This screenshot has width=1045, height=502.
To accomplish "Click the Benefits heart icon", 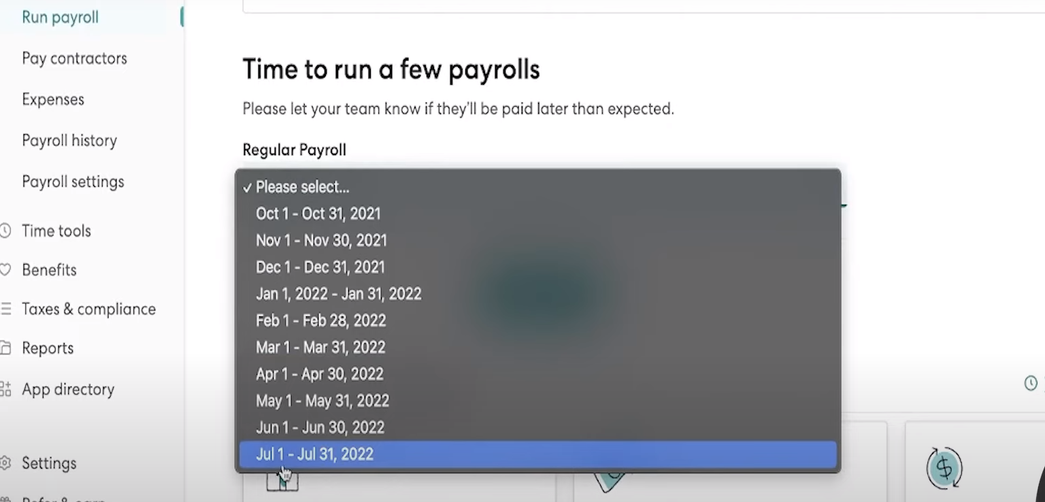I will (x=5, y=270).
